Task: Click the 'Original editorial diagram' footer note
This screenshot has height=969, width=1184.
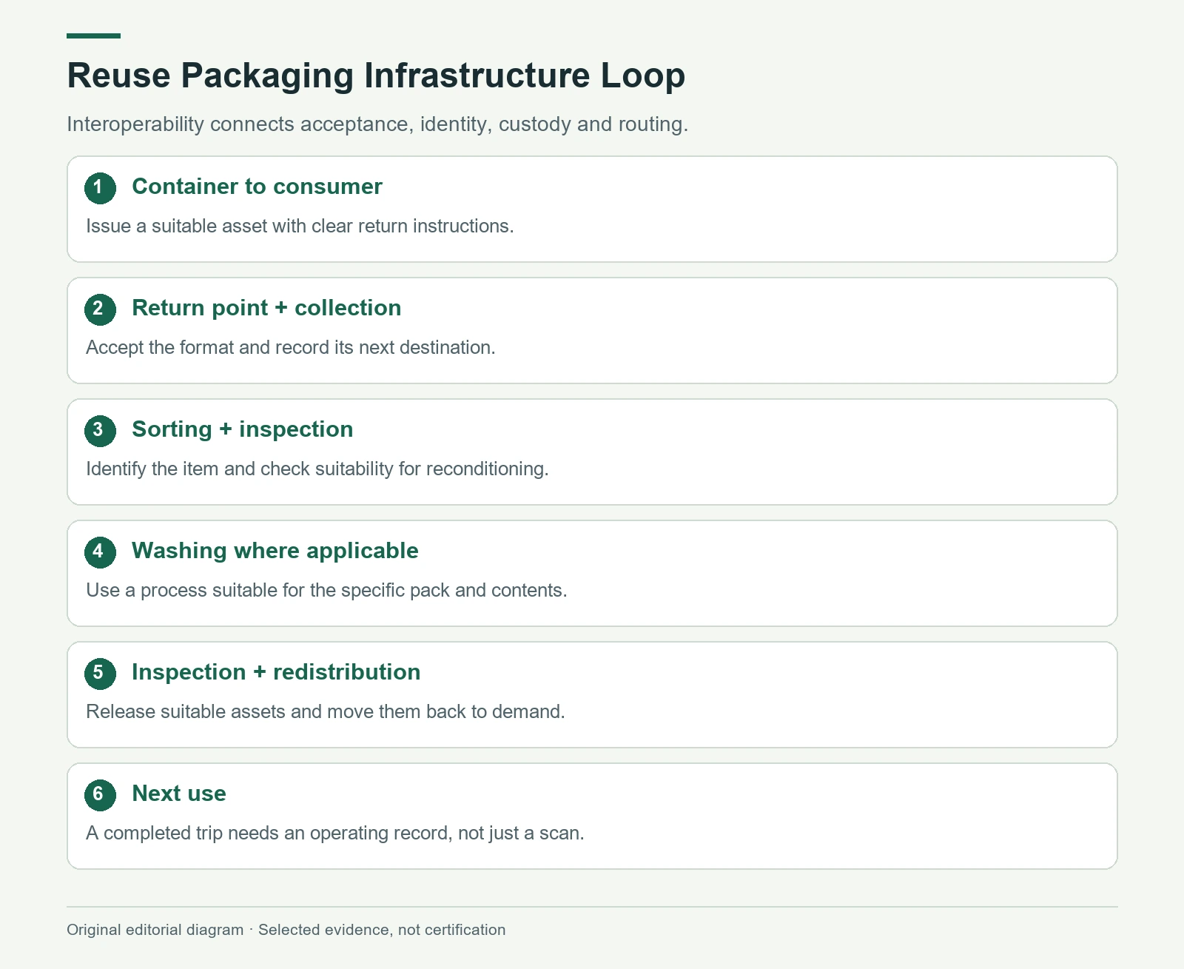Action: pyautogui.click(x=286, y=930)
